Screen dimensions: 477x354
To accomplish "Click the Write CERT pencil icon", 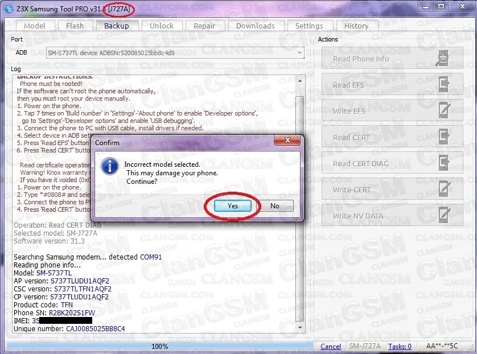I will point(444,189).
